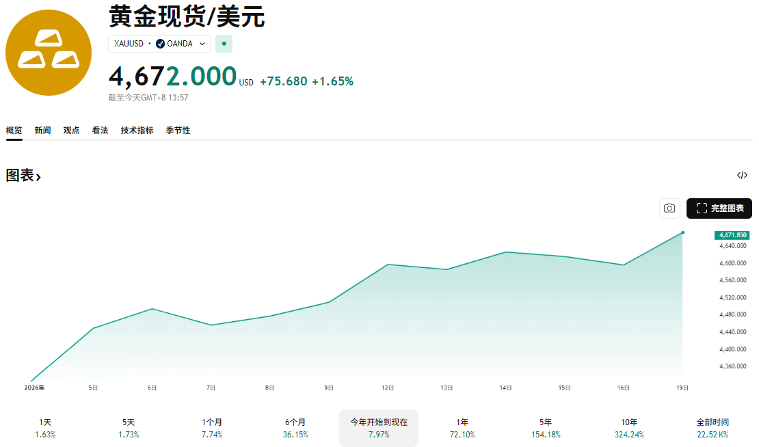759x447 pixels.
Task: Select the 1天 time range
Action: [x=44, y=427]
